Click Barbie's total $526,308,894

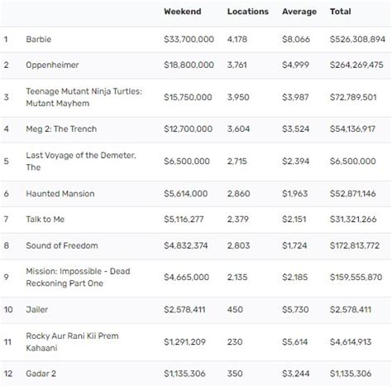click(x=357, y=39)
